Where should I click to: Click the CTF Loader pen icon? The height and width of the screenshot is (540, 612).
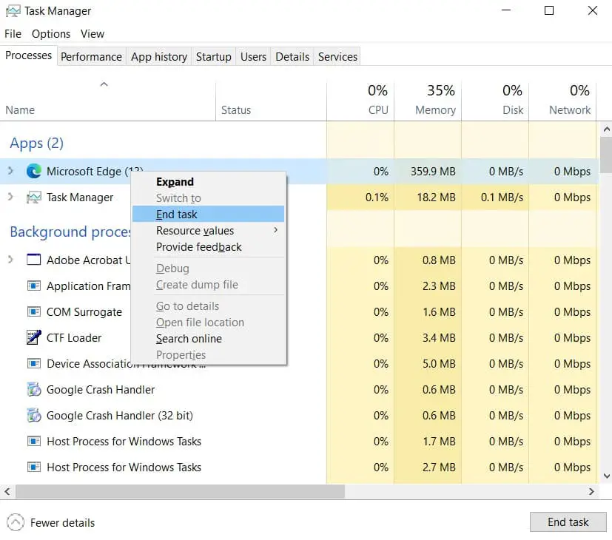[x=33, y=338]
